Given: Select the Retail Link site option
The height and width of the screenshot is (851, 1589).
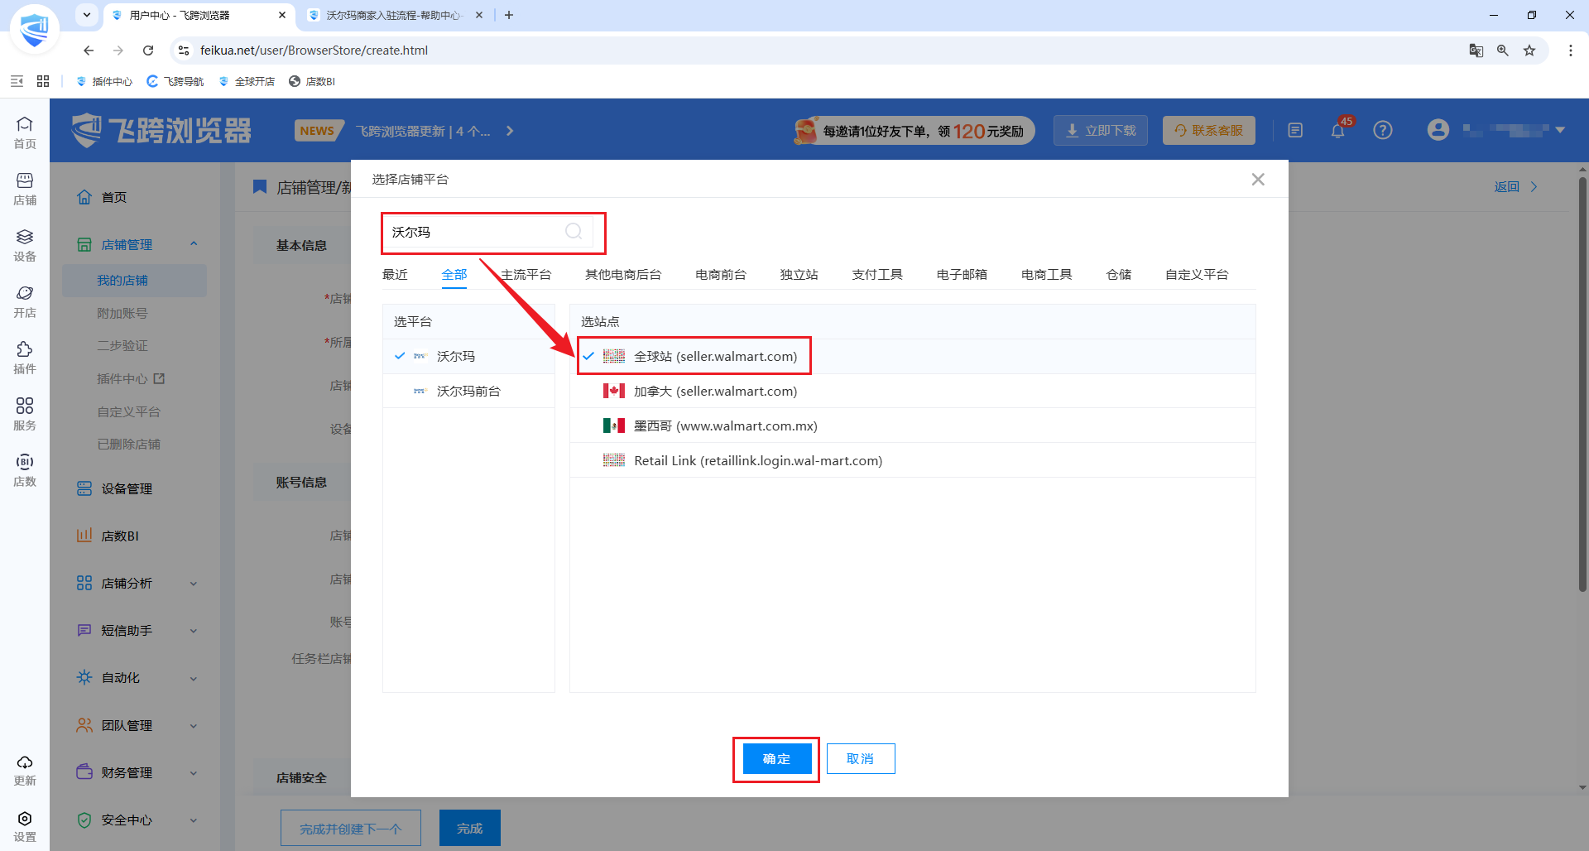Looking at the screenshot, I should tap(912, 460).
